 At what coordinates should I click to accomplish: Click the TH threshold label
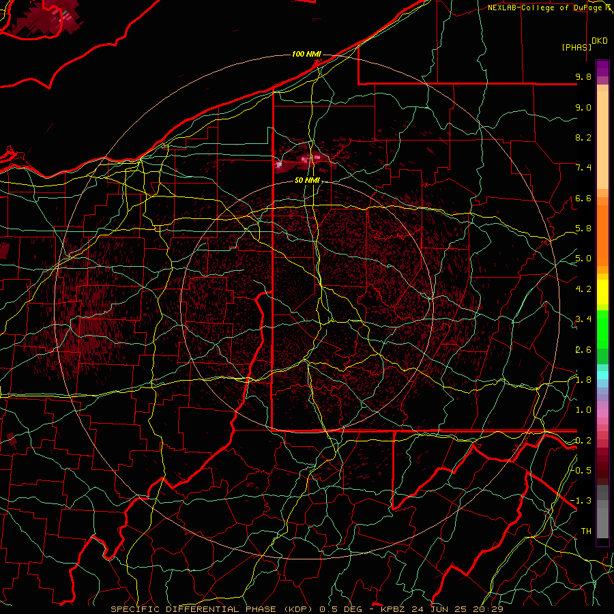pyautogui.click(x=586, y=531)
